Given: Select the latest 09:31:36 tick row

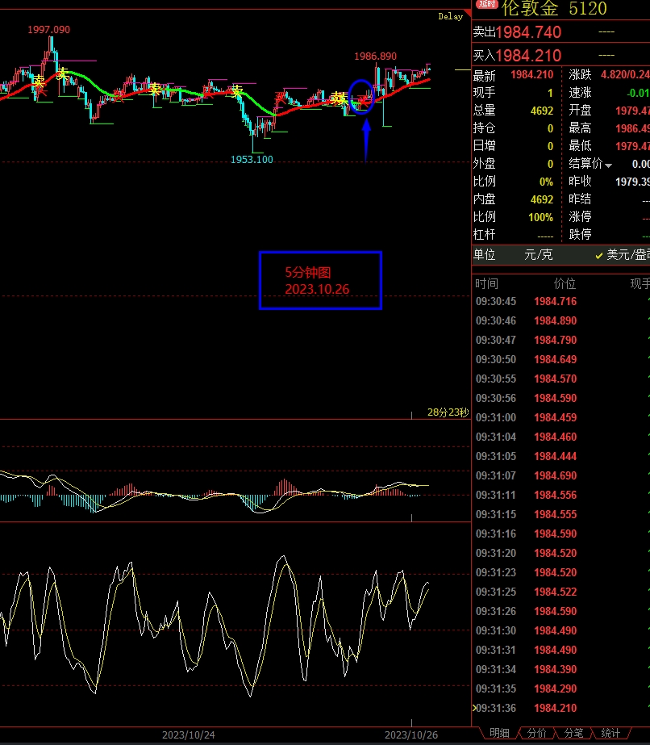Looking at the screenshot, I should (561, 708).
